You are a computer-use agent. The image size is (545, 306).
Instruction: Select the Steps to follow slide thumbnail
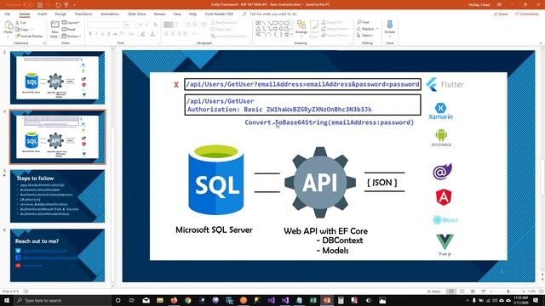tap(57, 196)
